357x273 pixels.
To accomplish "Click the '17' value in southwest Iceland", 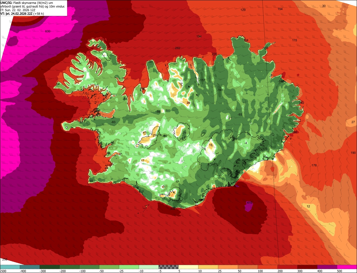I will pyautogui.click(x=143, y=161).
